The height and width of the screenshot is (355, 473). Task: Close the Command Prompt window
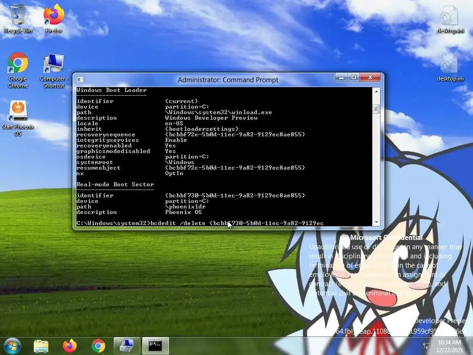point(371,78)
